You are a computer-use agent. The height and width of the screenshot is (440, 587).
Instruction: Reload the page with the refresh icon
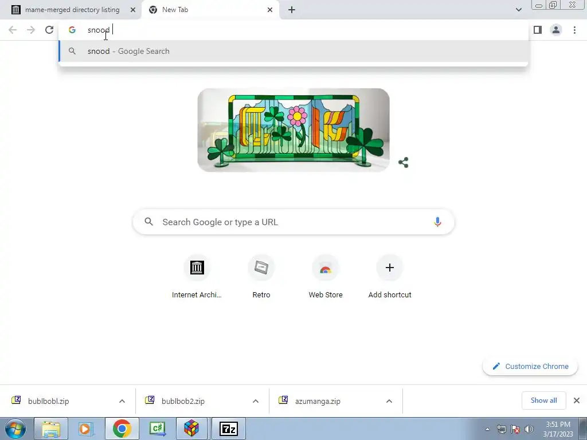tap(49, 30)
